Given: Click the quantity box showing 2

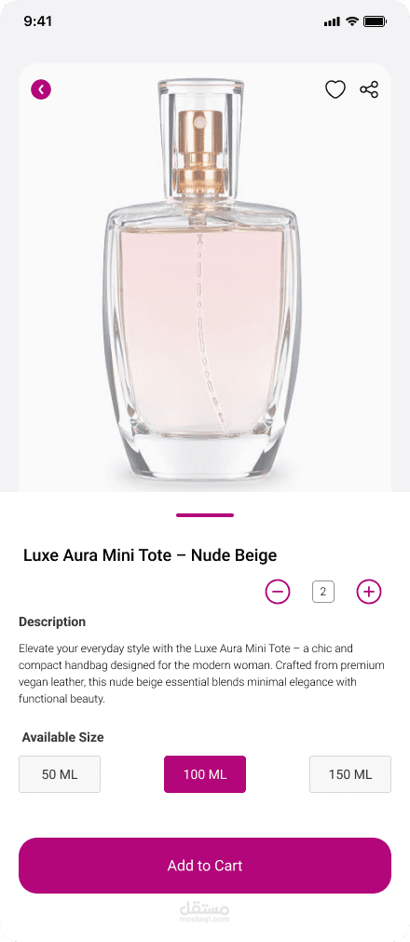Looking at the screenshot, I should click(x=322, y=592).
